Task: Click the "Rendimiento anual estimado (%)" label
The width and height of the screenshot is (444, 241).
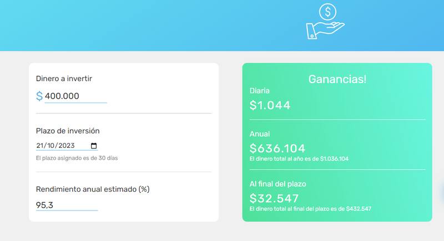Action: (x=93, y=189)
